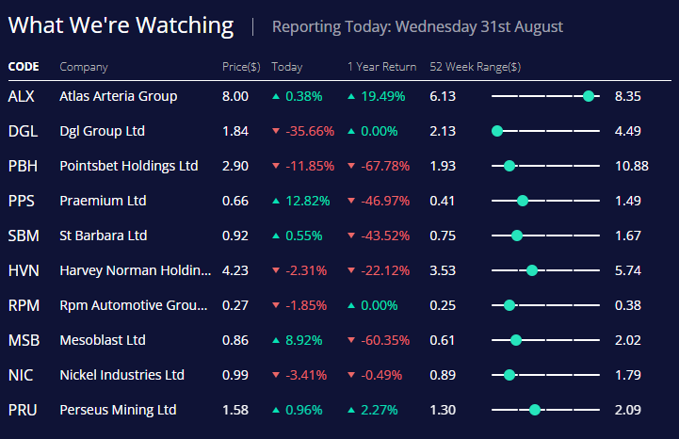Open the MSB ticker code

[x=23, y=340]
